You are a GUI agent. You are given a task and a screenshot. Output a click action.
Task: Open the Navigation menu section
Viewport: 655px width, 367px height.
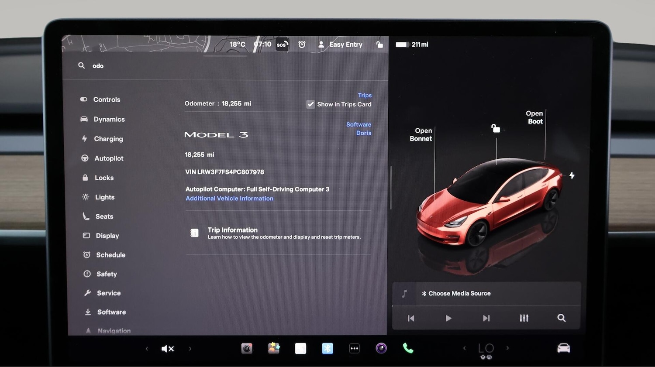108,331
